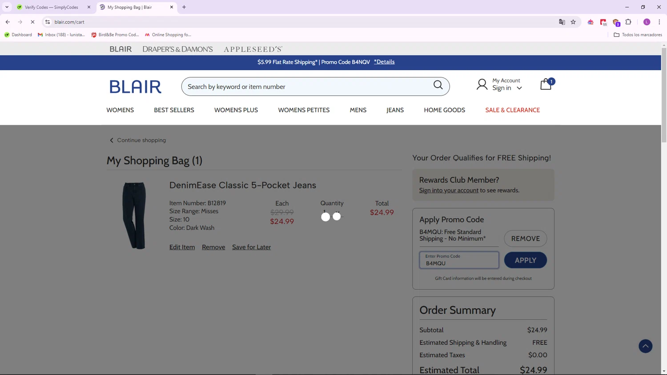Click REMOVE promo code button

click(525, 239)
